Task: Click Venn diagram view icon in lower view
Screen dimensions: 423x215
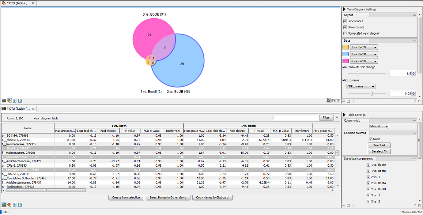Action: click(9, 205)
